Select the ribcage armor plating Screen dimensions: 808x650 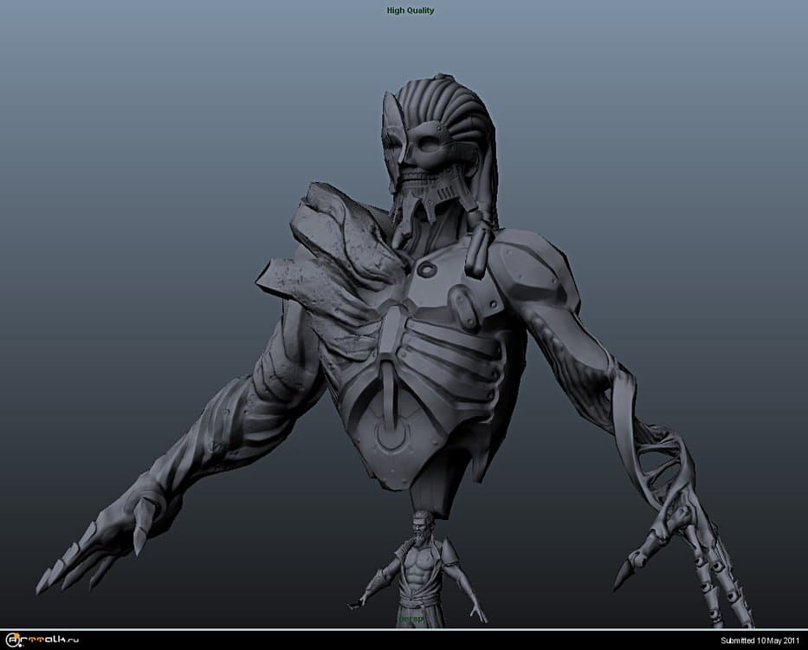424,364
